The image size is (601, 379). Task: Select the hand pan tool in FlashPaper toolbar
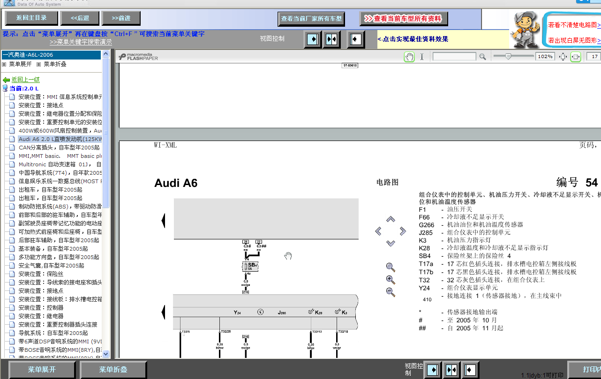[x=409, y=57]
